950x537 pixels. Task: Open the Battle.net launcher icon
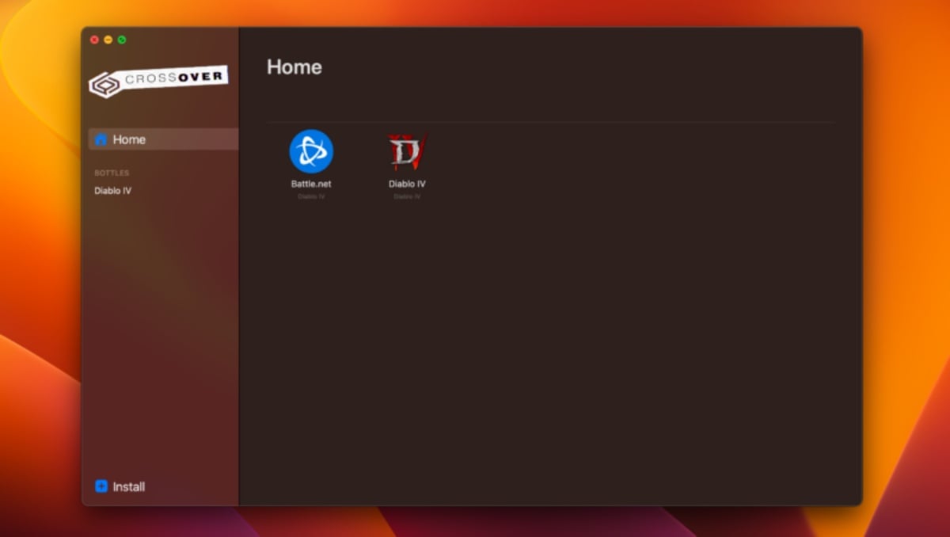311,151
